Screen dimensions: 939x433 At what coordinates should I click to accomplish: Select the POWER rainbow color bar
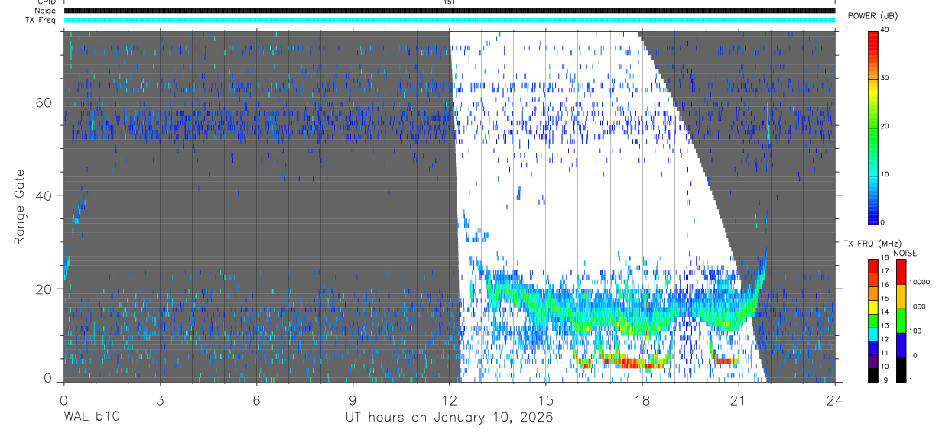[873, 127]
